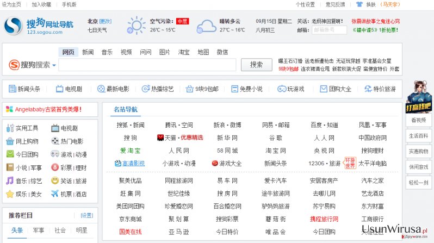Focus the 邮箱账号 email input field
The width and height of the screenshot is (434, 243).
coord(330,30)
